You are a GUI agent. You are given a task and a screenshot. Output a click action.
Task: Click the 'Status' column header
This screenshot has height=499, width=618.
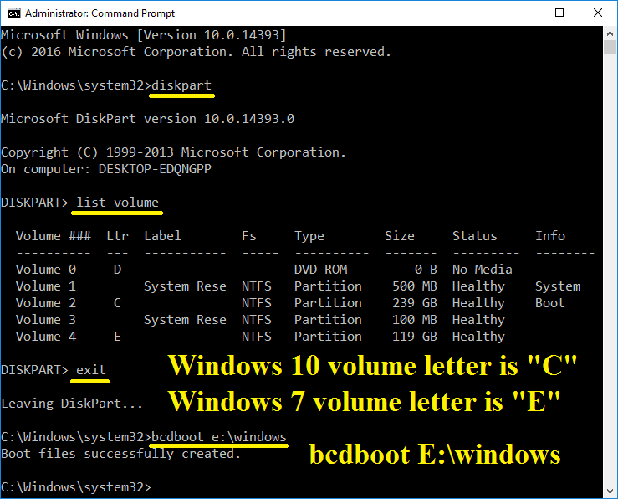(x=474, y=236)
